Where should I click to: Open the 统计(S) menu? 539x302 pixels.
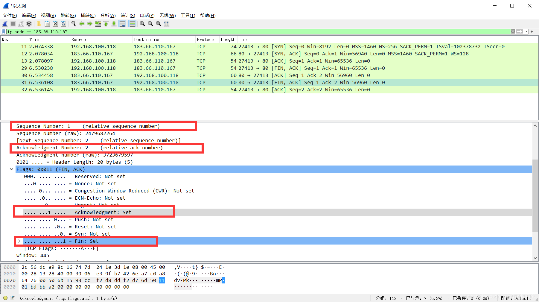click(128, 16)
